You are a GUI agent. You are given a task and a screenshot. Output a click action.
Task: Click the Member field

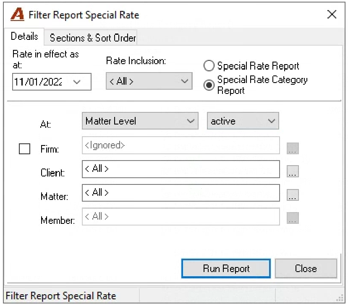(x=181, y=216)
